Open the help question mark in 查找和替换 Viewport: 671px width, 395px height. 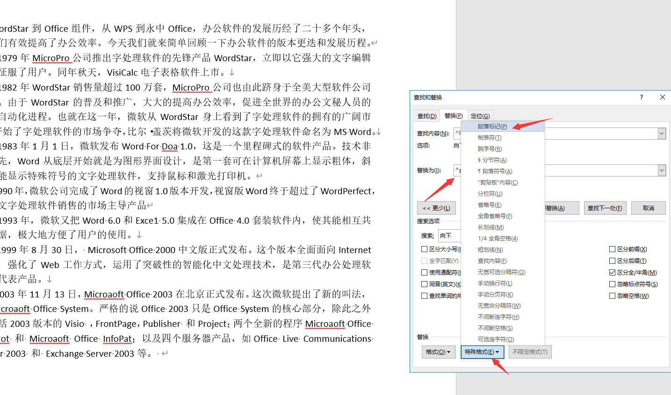641,97
